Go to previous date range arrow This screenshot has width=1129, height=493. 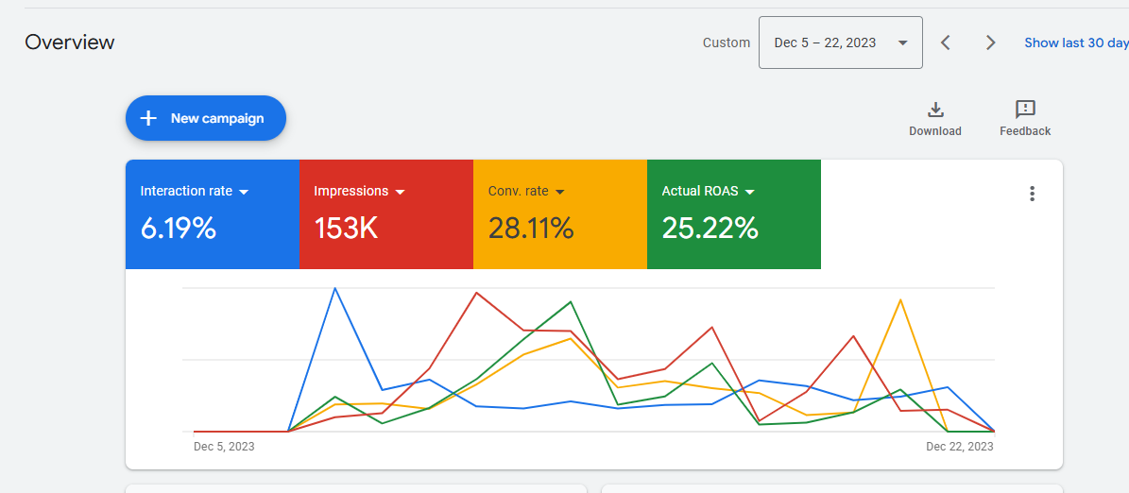point(945,42)
